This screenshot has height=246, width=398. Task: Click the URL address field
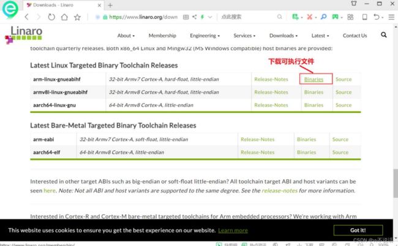tap(143, 17)
